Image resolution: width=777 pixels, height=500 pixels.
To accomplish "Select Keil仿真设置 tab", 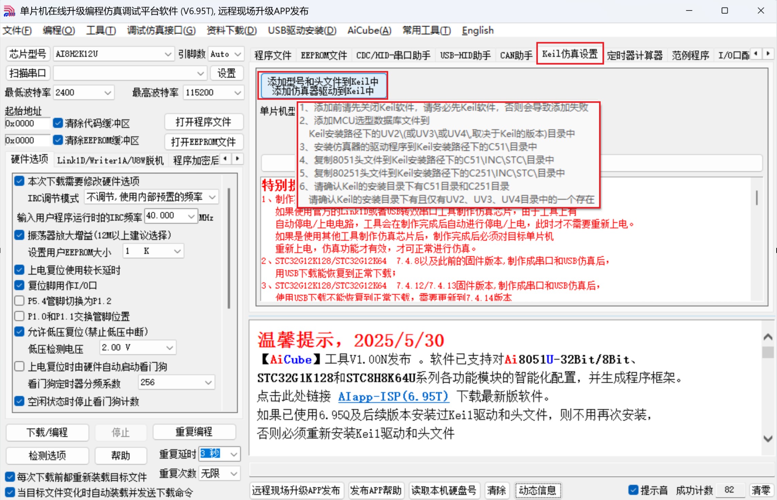I will click(570, 54).
